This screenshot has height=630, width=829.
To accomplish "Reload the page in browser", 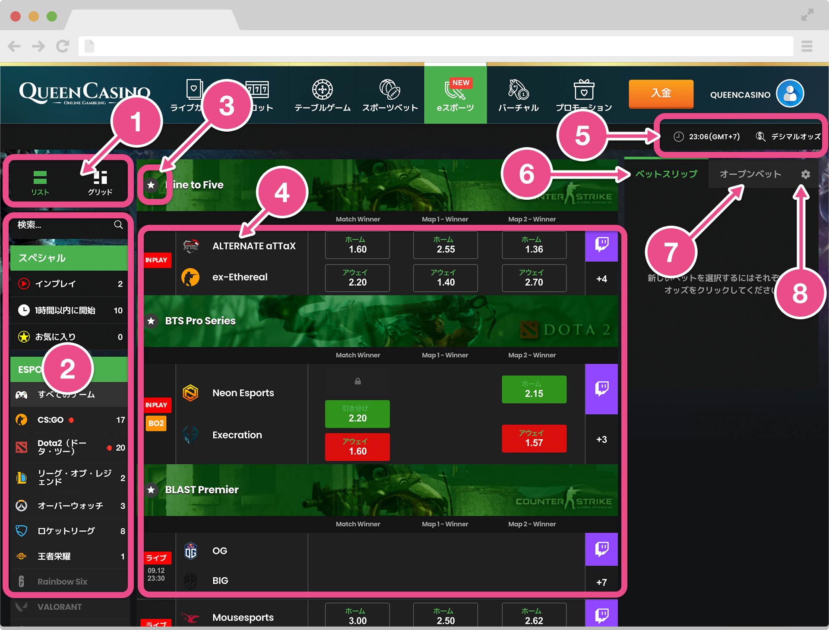I will tap(63, 46).
